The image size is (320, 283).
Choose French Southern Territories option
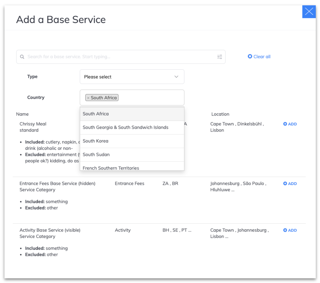pos(132,166)
